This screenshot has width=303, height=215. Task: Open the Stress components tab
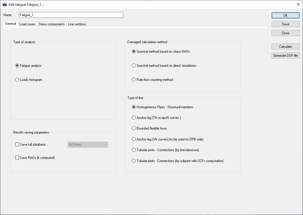click(52, 24)
